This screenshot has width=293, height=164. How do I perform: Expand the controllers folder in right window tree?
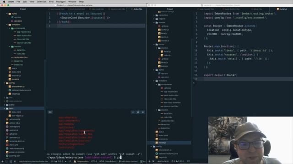pyautogui.click(x=154, y=15)
